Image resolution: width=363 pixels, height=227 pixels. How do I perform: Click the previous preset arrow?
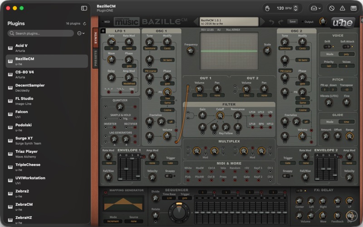(x=196, y=22)
